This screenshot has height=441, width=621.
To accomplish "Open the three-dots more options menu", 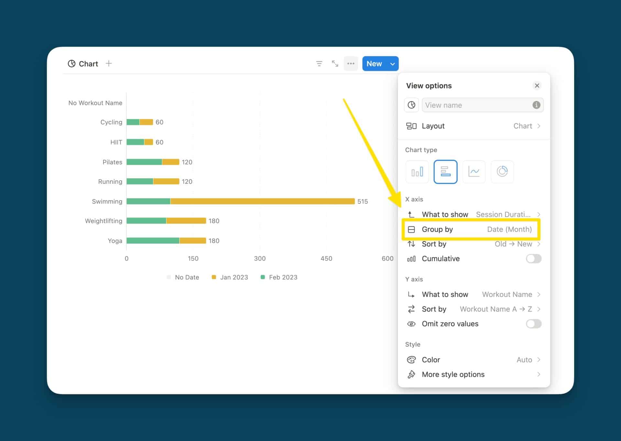I will coord(351,64).
